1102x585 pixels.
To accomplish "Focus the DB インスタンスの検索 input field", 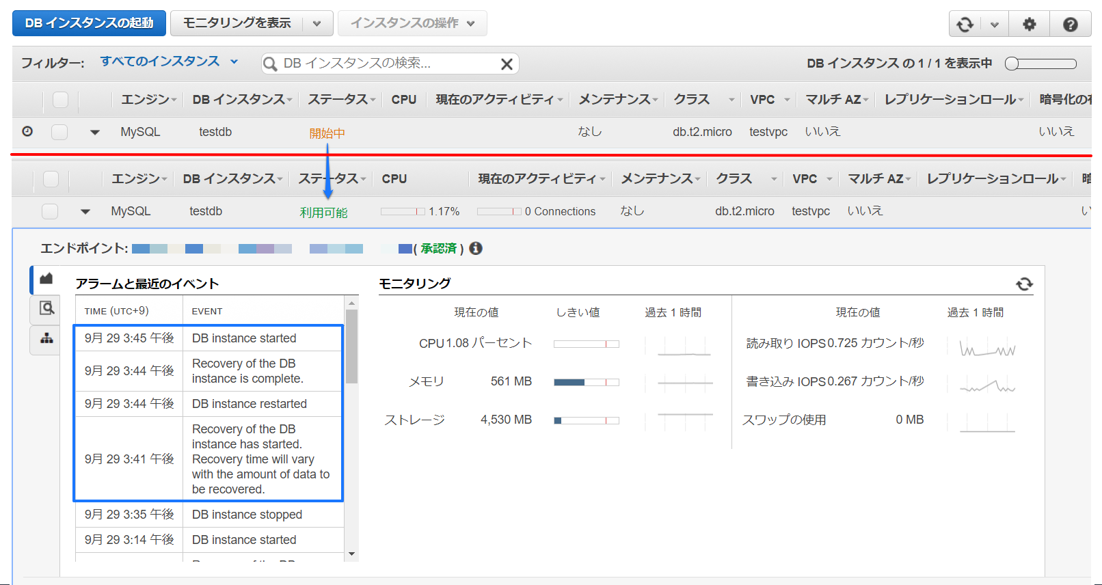I will point(390,64).
